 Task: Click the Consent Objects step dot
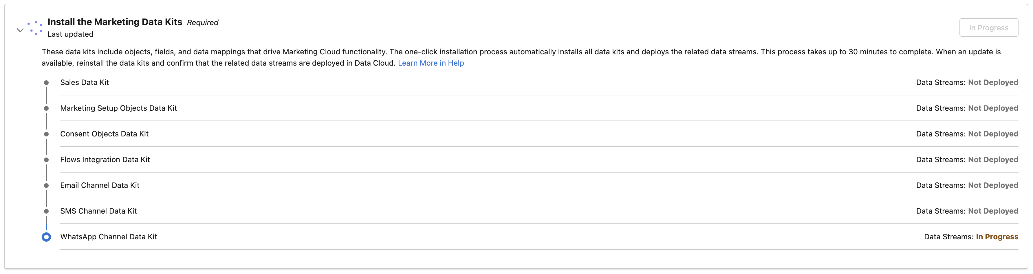point(47,134)
